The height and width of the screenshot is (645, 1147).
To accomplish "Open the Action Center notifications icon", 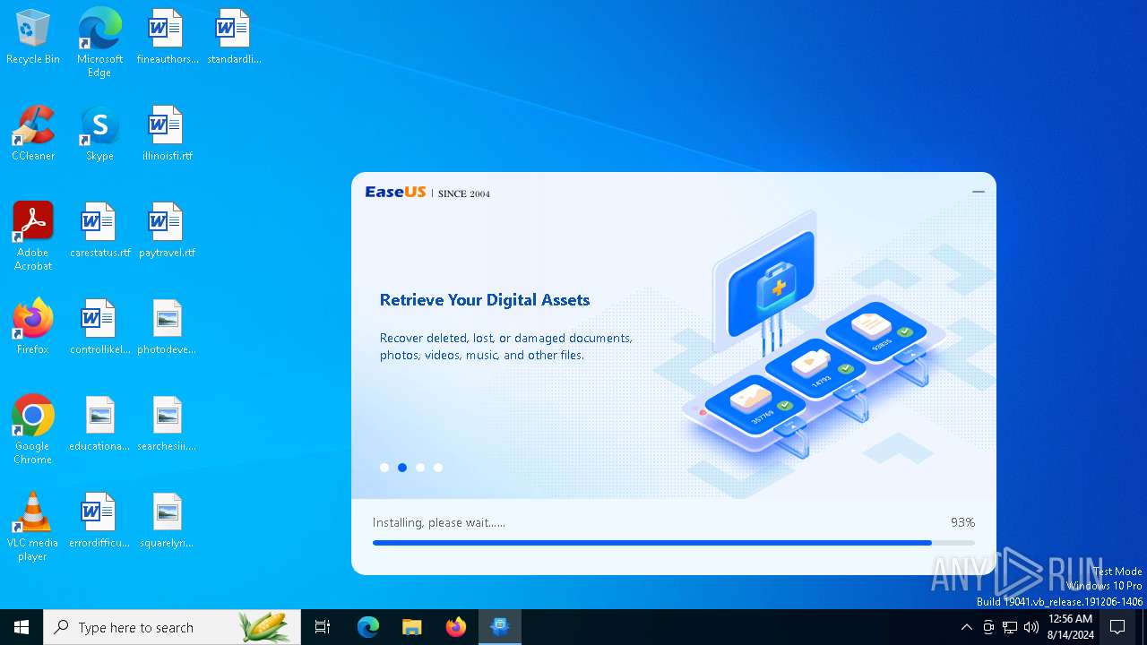I will point(1117,627).
